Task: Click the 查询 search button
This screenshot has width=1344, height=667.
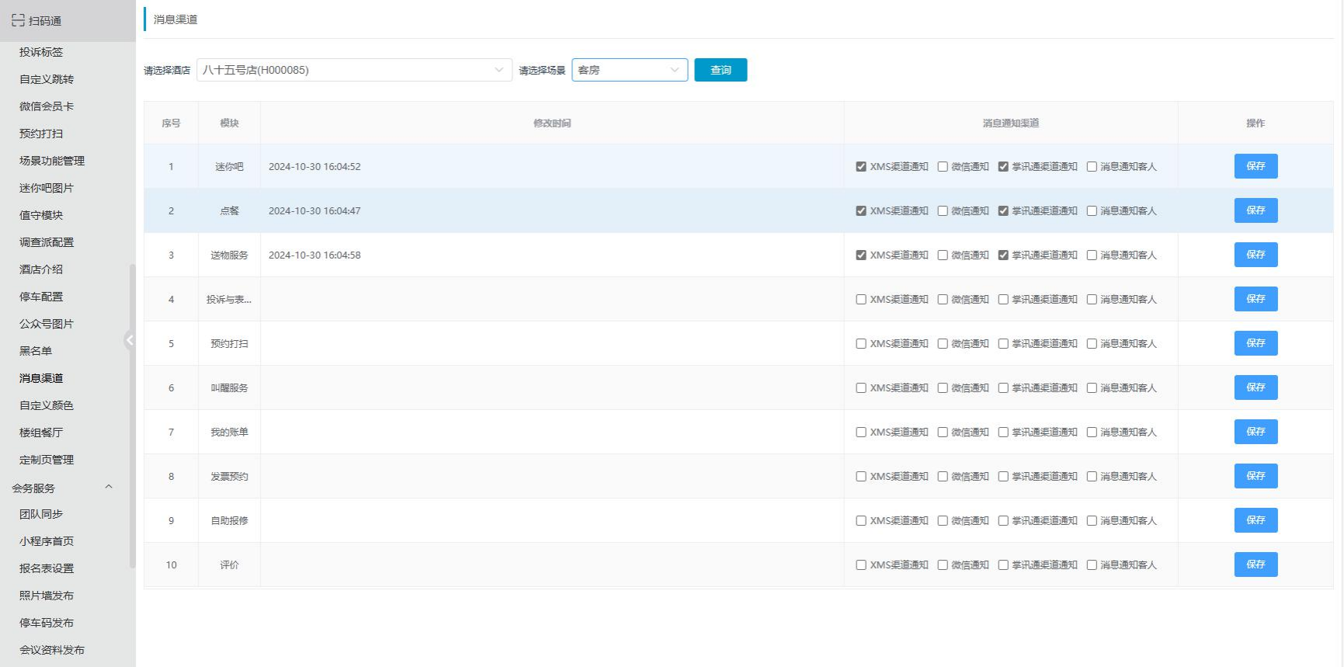Action: pos(720,70)
